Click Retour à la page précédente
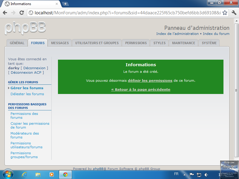The height and width of the screenshot is (179, 239). coord(141,89)
